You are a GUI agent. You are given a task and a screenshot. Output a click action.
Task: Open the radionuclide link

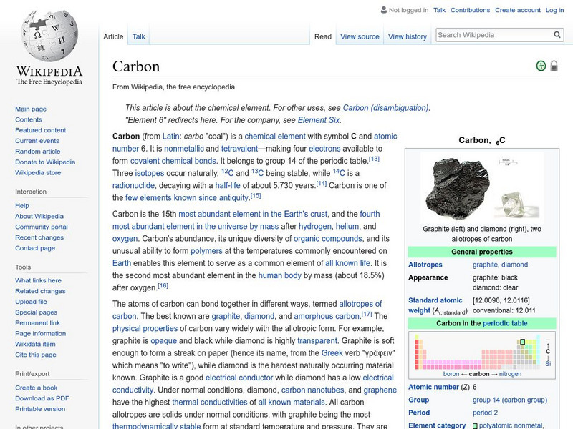pos(133,185)
